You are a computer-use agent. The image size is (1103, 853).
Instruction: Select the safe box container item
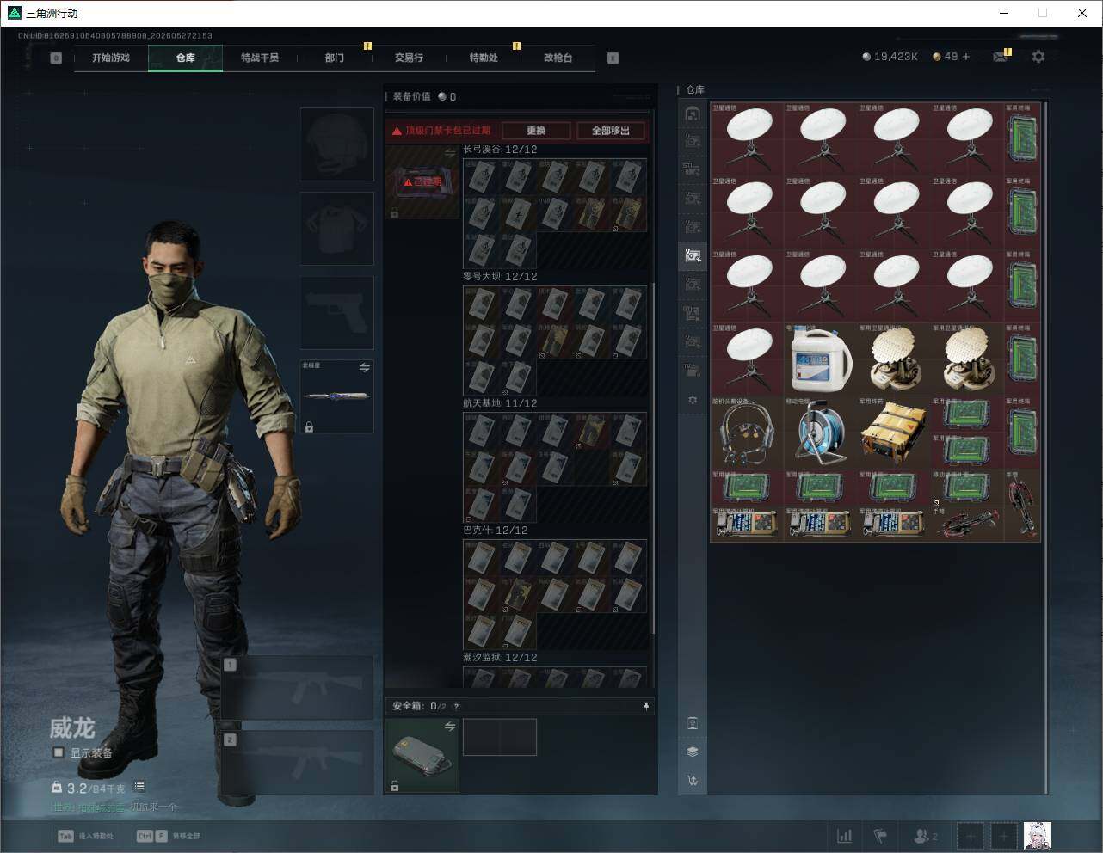pyautogui.click(x=422, y=755)
